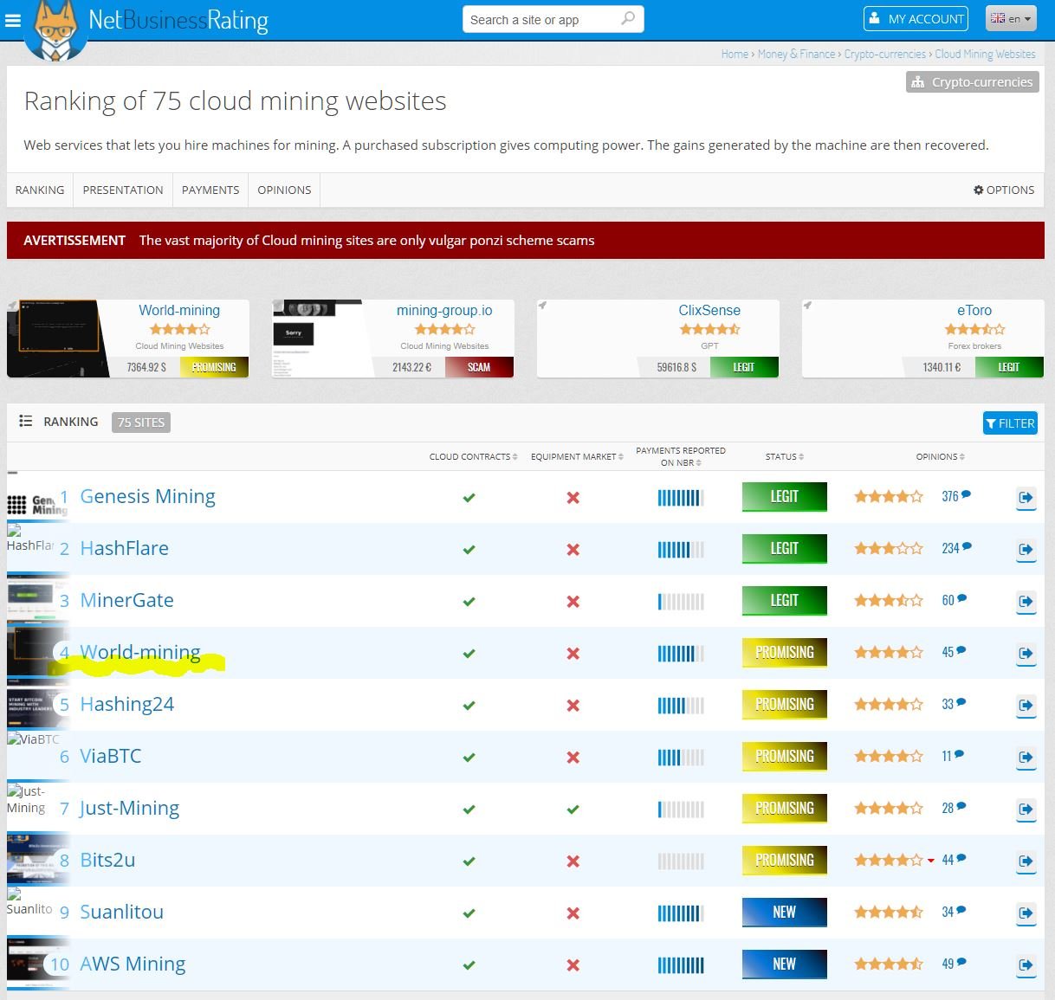Screen dimensions: 1055x1000
Task: Open Genesis Mining external link icon
Action: coord(1026,497)
